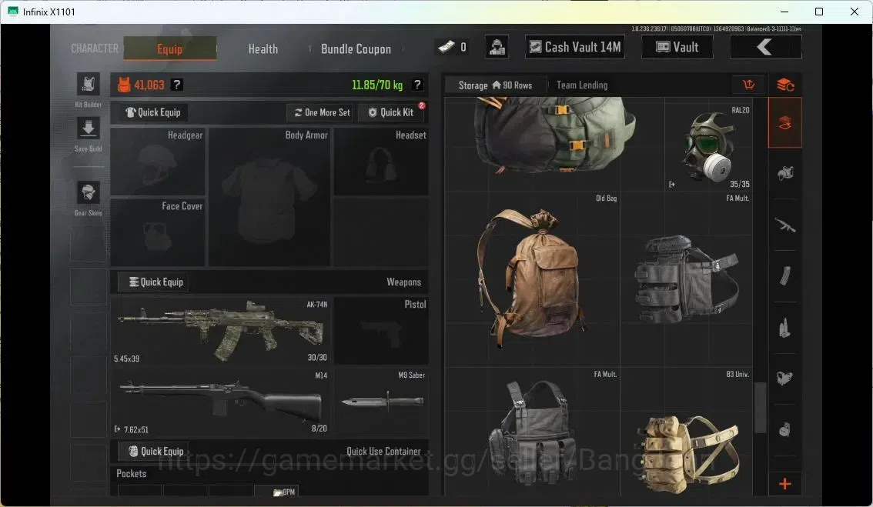Click the orange plus add category icon

[785, 484]
